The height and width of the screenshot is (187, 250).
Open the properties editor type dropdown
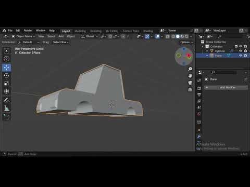tap(201, 72)
